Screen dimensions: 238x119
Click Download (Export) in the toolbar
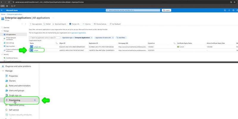pyautogui.click(x=59, y=24)
